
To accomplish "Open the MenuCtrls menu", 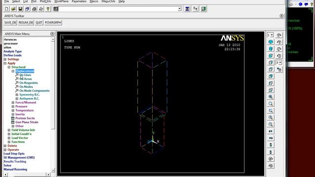I will (x=108, y=1).
